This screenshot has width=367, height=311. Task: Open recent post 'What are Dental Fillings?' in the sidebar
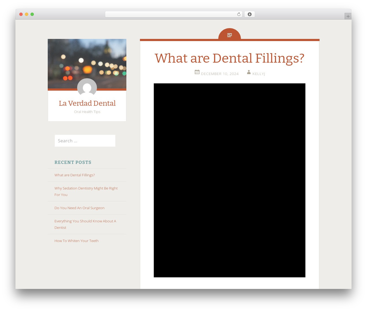click(75, 175)
